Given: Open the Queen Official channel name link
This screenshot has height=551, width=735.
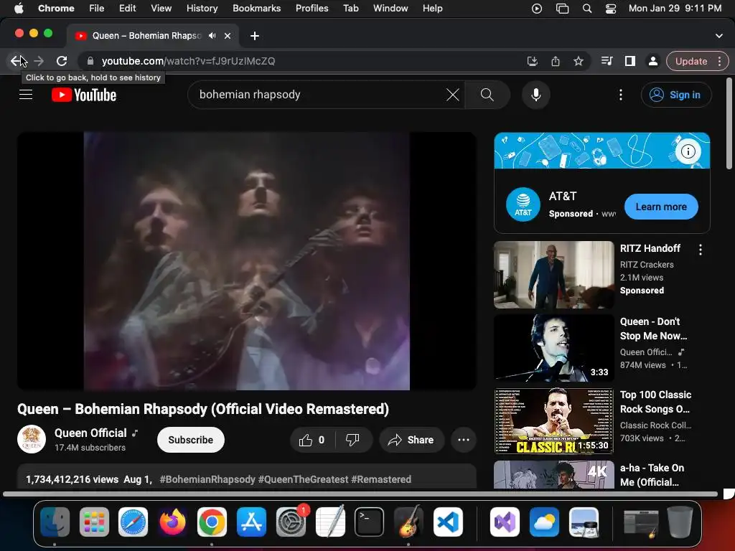Looking at the screenshot, I should [90, 433].
